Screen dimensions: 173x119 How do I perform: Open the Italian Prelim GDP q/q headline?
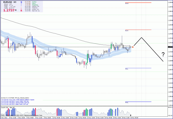pos(14,104)
